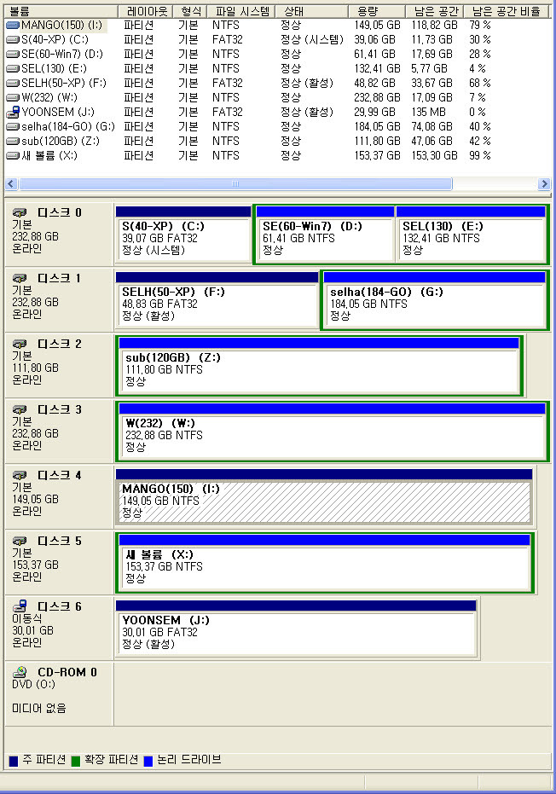
Task: Click the CD-ROM 0 disc icon
Action: pyautogui.click(x=20, y=672)
